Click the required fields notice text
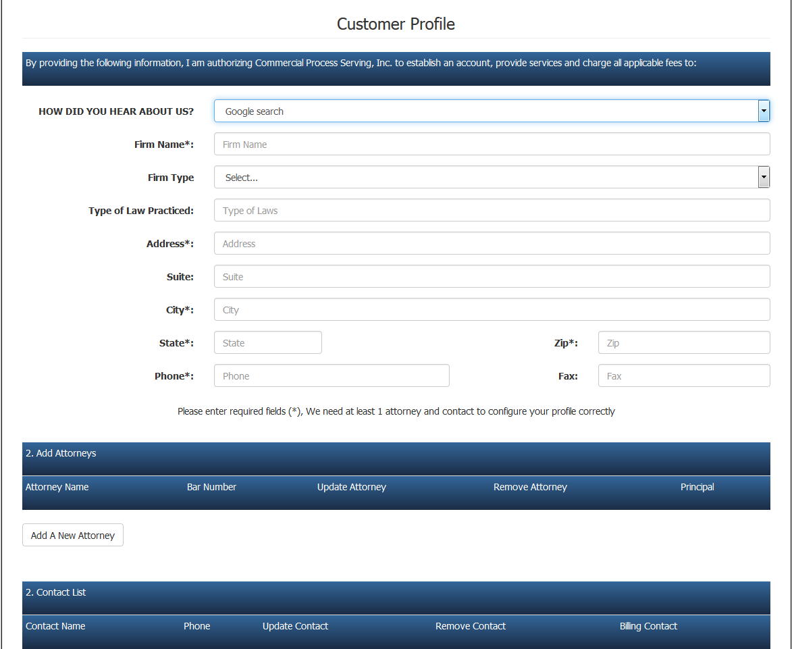The width and height of the screenshot is (792, 649). pos(396,411)
